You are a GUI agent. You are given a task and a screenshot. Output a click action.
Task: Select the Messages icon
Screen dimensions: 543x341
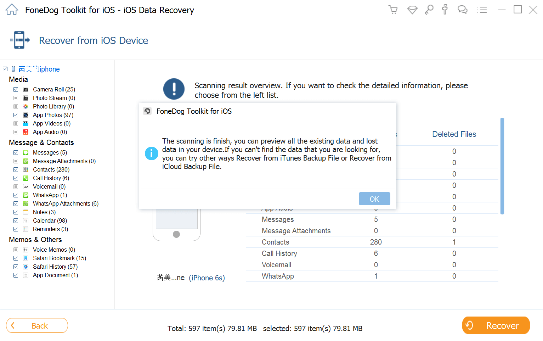click(x=26, y=153)
